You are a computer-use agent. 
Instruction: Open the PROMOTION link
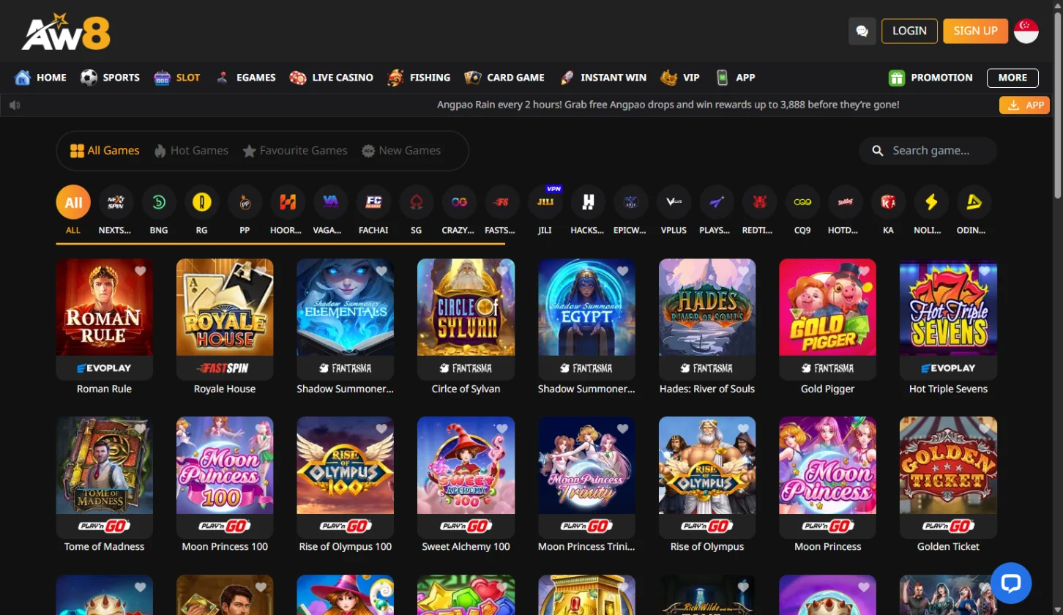930,78
